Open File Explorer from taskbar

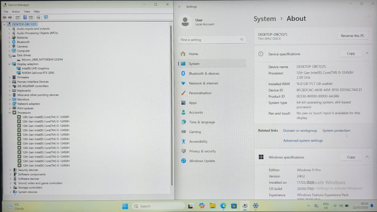pyautogui.click(x=213, y=206)
